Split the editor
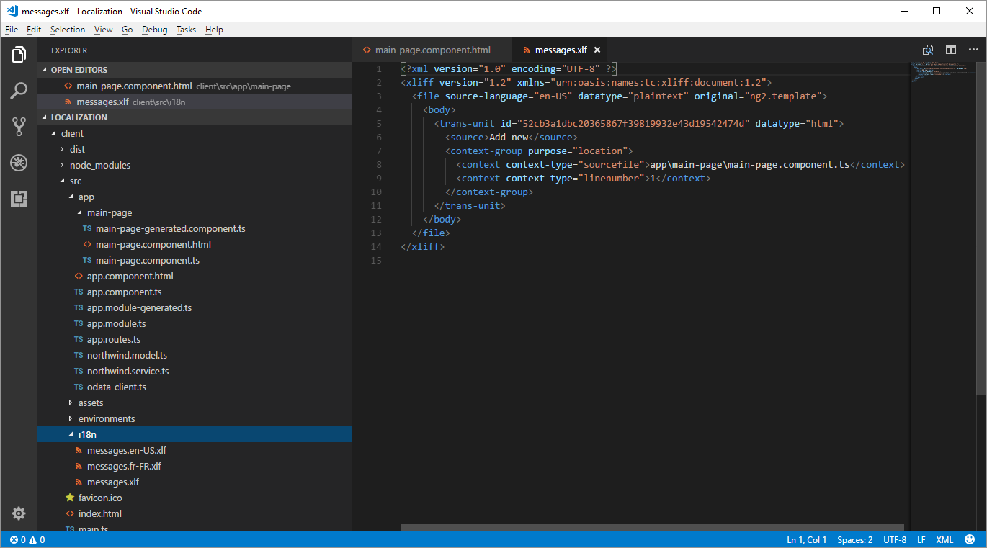The image size is (987, 548). pos(951,50)
